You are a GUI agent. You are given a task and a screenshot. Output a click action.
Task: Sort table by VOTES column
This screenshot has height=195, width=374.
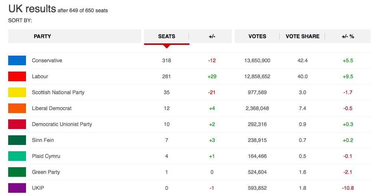click(257, 36)
